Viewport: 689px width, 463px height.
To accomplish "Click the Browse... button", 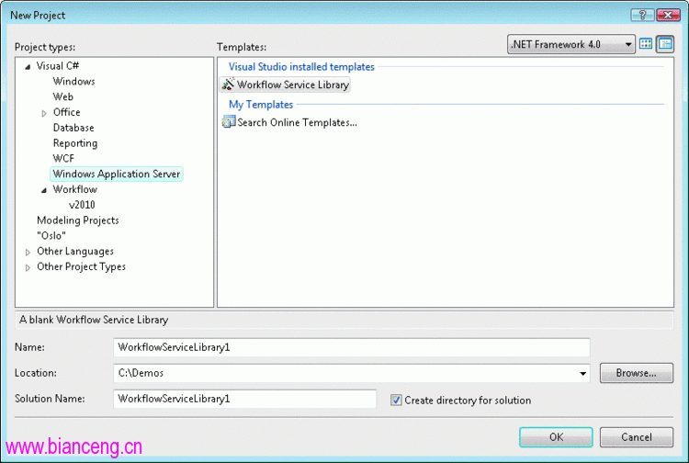I will (637, 373).
